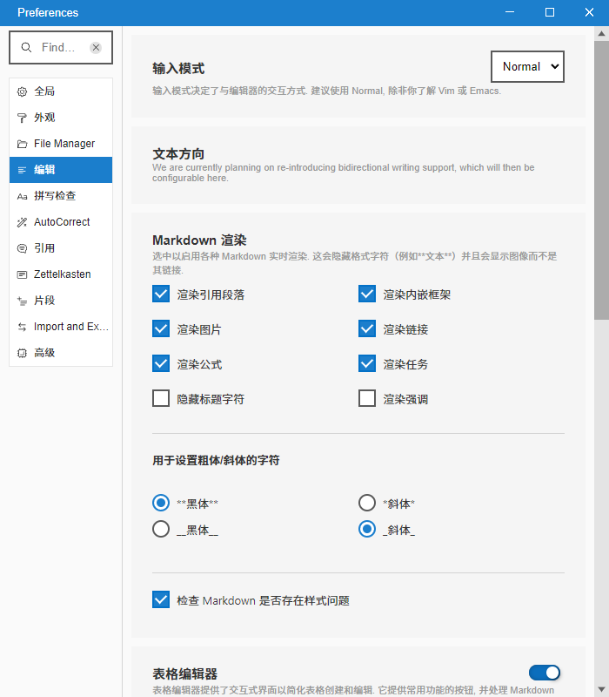Choose *斜体* radio option
The height and width of the screenshot is (697, 609).
click(367, 504)
